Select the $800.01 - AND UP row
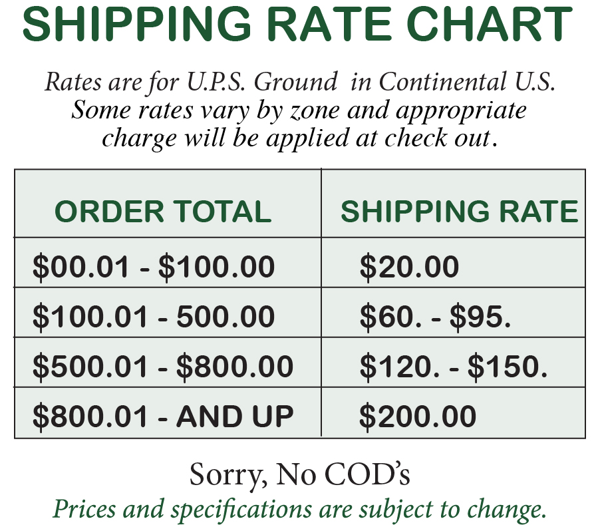 click(163, 417)
